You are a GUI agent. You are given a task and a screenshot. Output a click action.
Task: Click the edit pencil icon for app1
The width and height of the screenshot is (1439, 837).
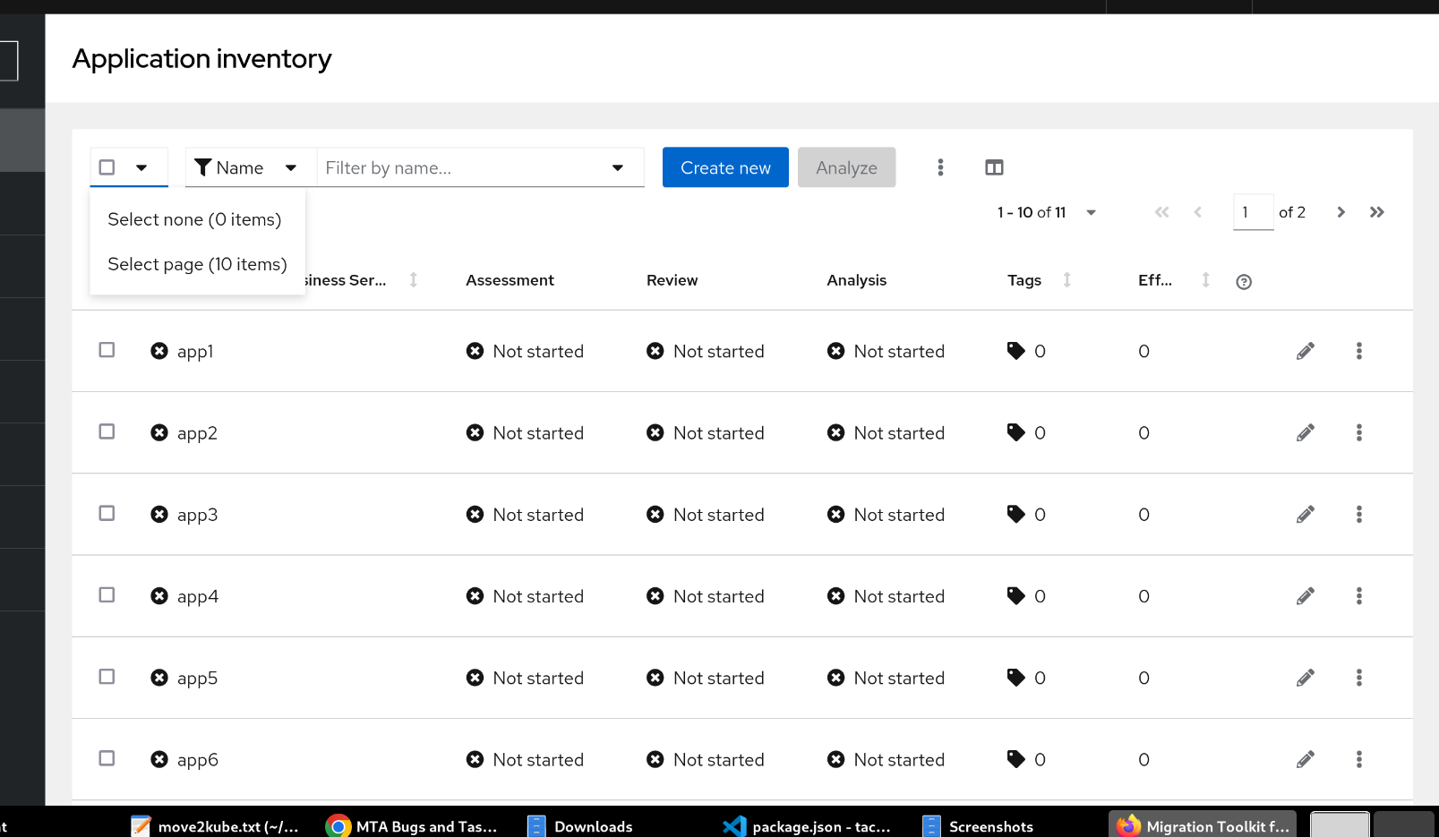1306,351
